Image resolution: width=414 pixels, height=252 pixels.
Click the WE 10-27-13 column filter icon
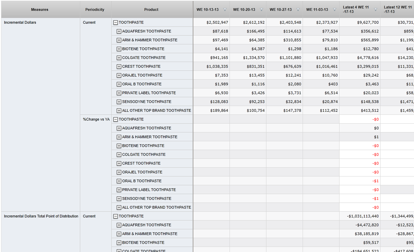pyautogui.click(x=298, y=10)
